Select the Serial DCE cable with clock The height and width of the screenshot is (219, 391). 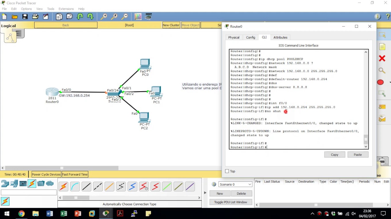coord(144,186)
